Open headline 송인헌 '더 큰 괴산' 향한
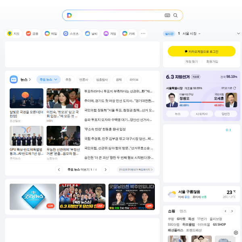 pos(119,158)
